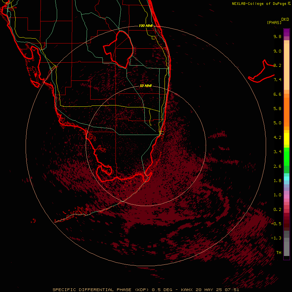Click the 20 MAY 25 07:51 timestamp
The width and height of the screenshot is (292, 292).
(217, 290)
